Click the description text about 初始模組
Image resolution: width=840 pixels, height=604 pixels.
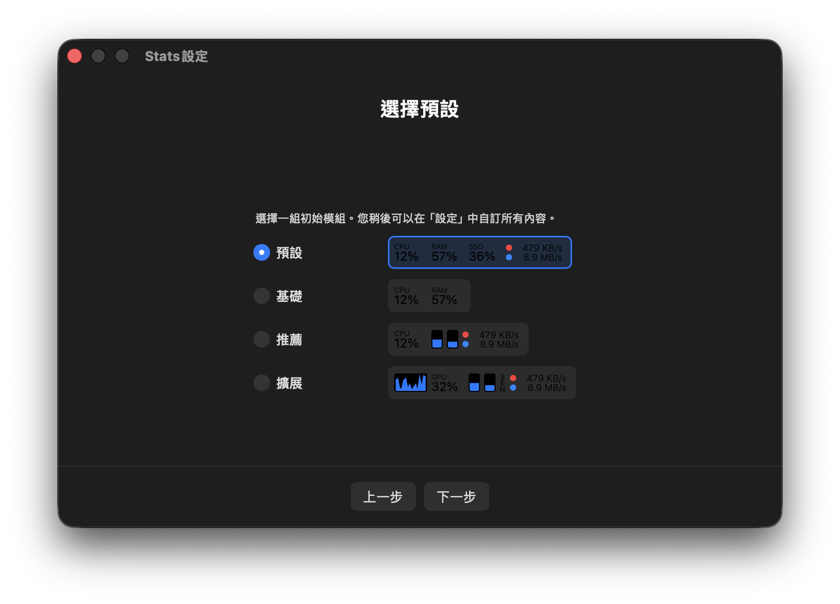tap(406, 218)
